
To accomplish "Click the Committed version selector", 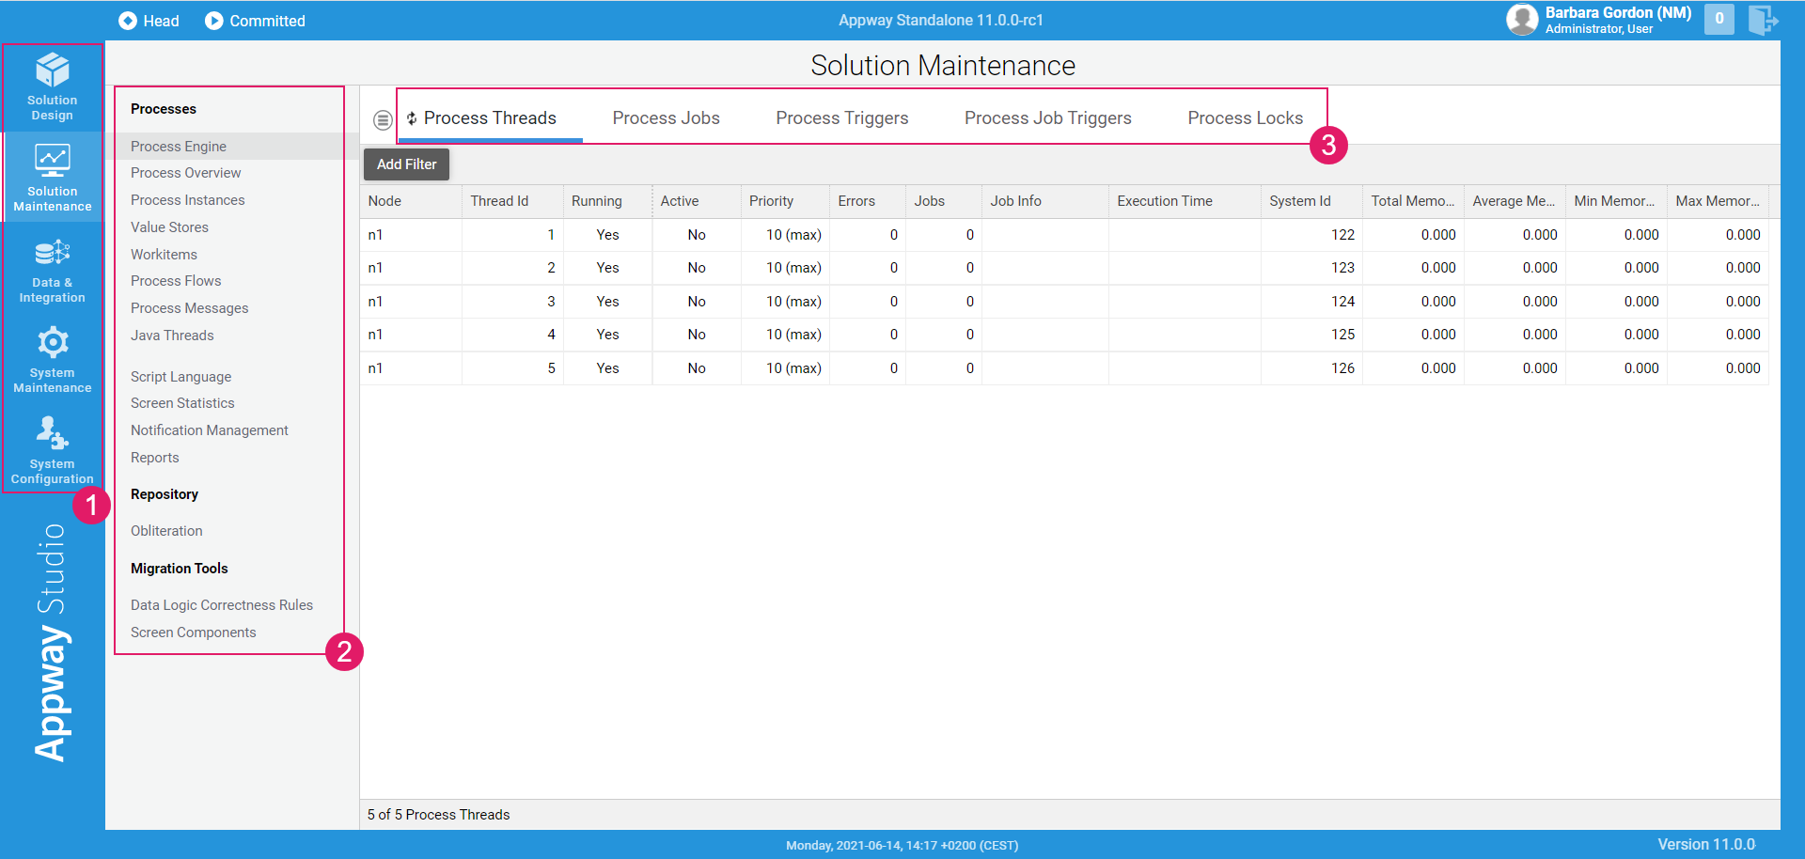I will [255, 21].
